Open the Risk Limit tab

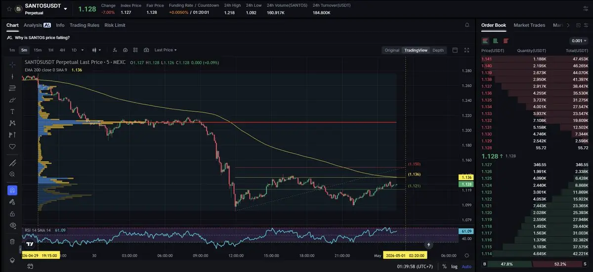point(115,25)
